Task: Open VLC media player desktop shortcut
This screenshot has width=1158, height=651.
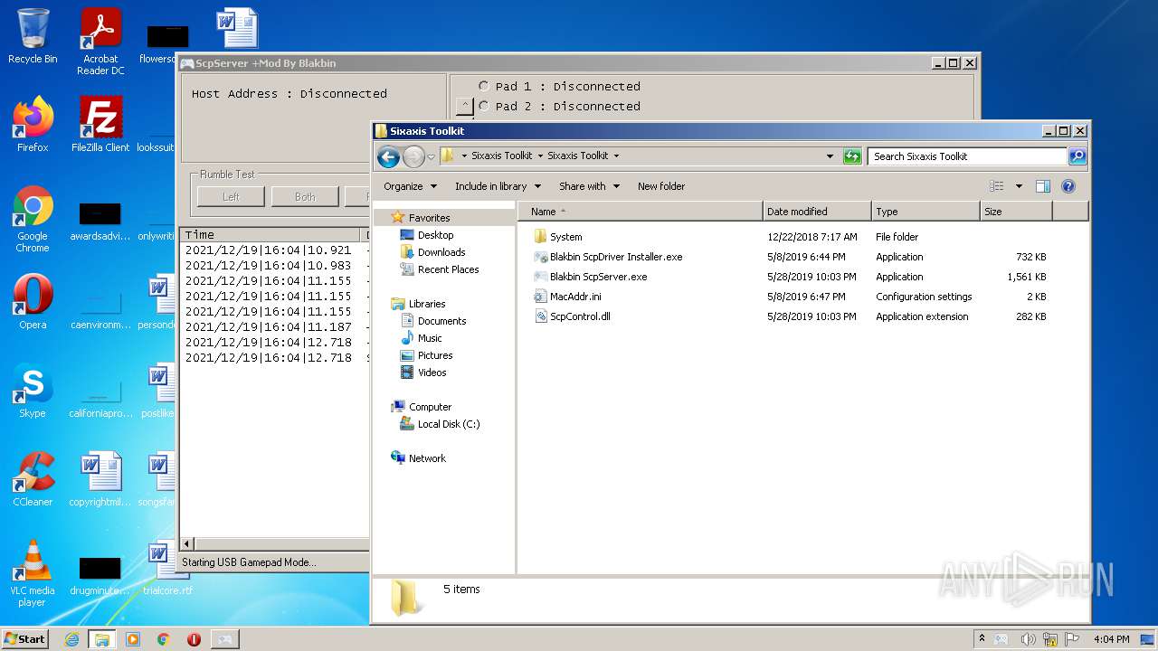Action: coord(33,574)
